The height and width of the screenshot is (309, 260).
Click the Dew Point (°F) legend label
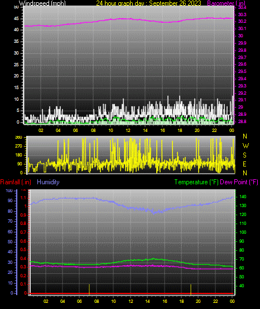(239, 182)
